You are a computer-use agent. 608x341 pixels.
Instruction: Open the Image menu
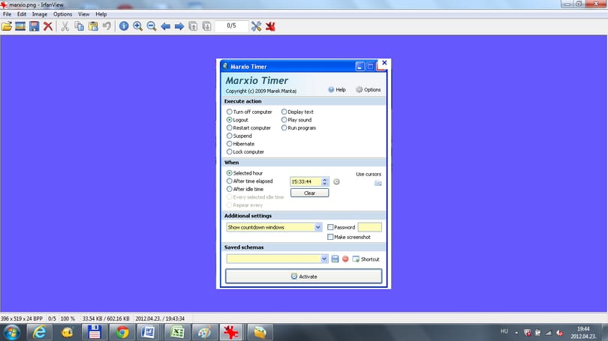click(x=40, y=14)
